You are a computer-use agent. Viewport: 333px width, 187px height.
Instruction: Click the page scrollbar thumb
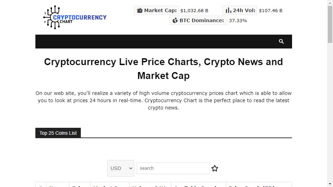tap(330, 24)
